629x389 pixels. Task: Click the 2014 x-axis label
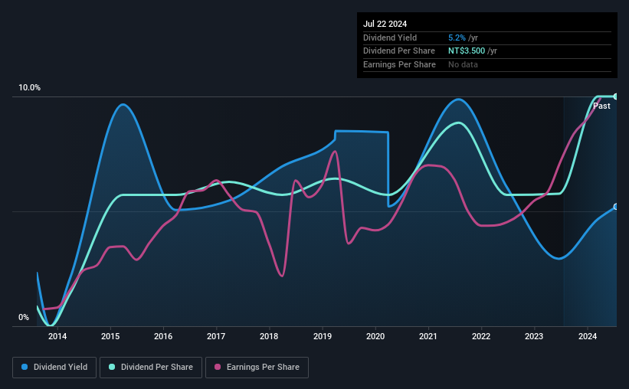pyautogui.click(x=57, y=336)
